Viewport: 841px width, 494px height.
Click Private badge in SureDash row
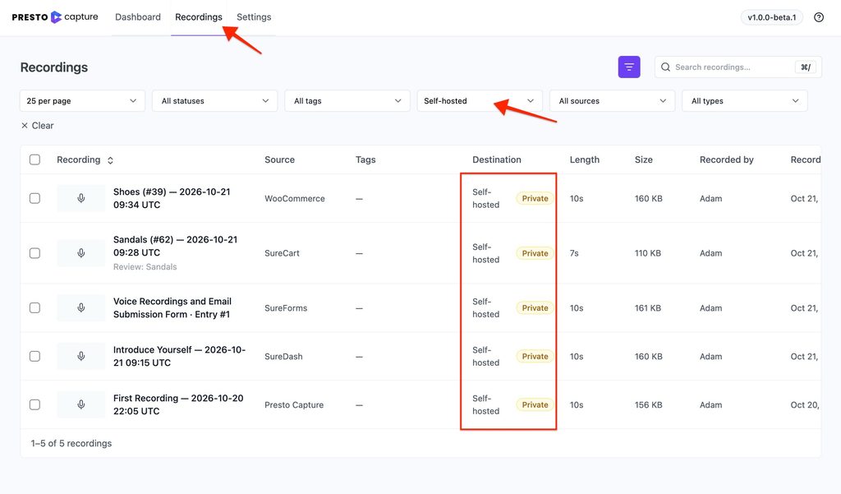[x=535, y=356]
